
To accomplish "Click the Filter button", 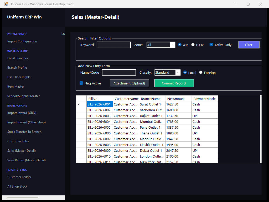I will coord(249,45).
